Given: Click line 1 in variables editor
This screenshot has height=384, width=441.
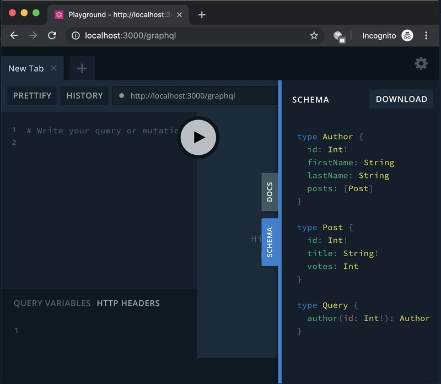Looking at the screenshot, I should point(17,330).
